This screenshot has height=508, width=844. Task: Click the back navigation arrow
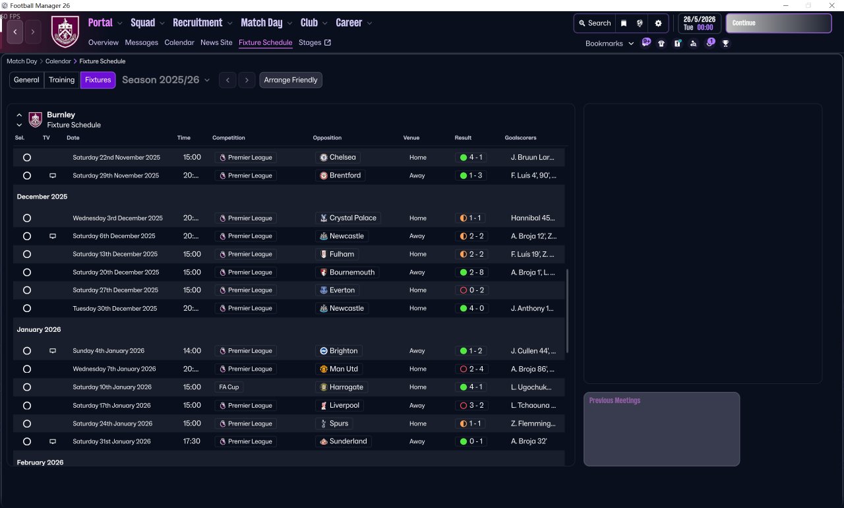(x=15, y=32)
